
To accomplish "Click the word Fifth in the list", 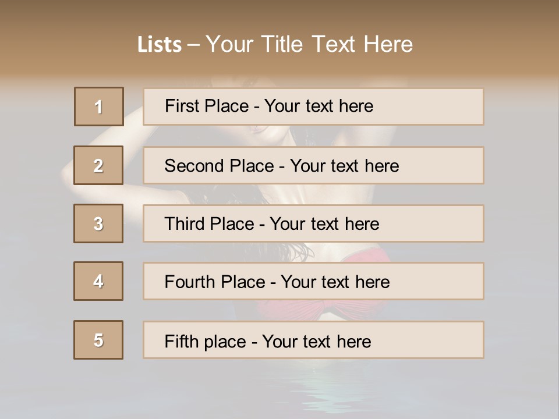I will click(182, 341).
